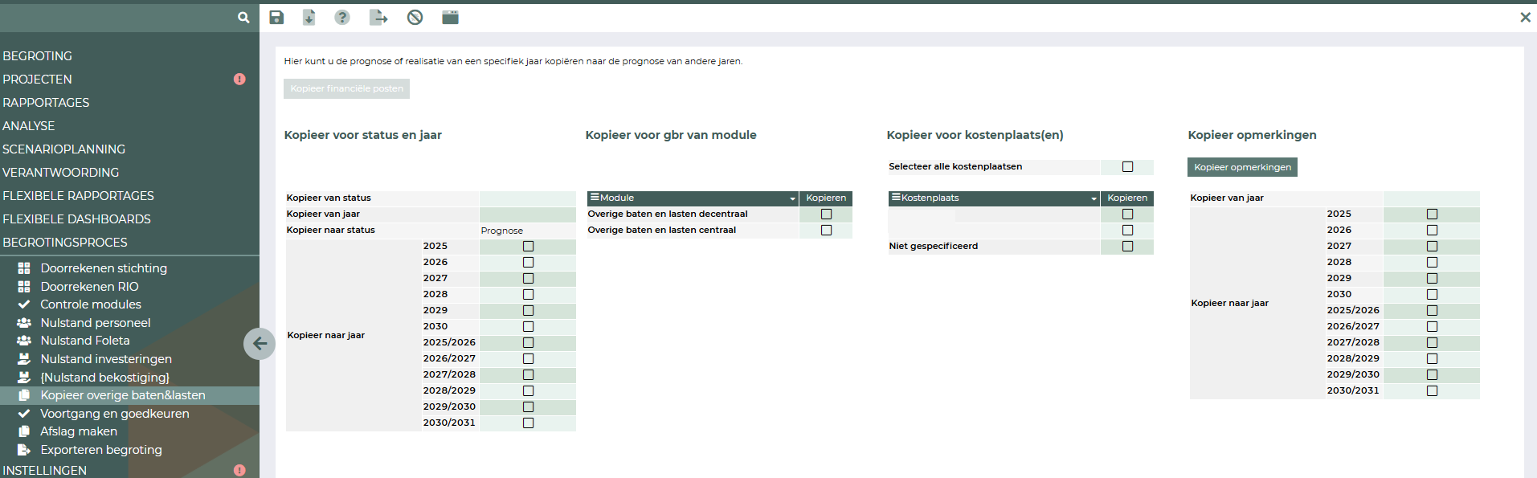Open help via the question mark icon
Viewport: 1537px width, 478px height.
click(x=342, y=18)
